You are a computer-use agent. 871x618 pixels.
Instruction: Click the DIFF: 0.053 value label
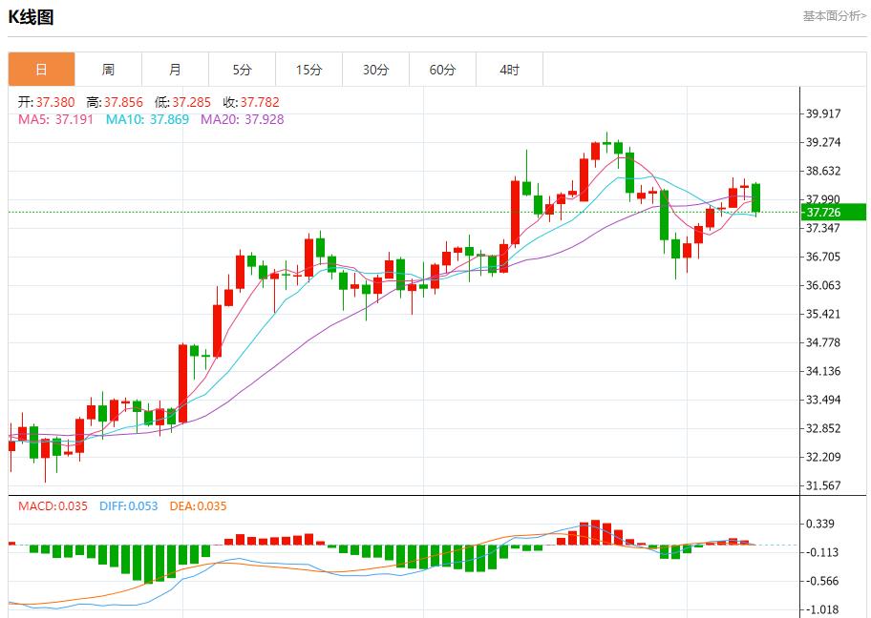pos(129,507)
